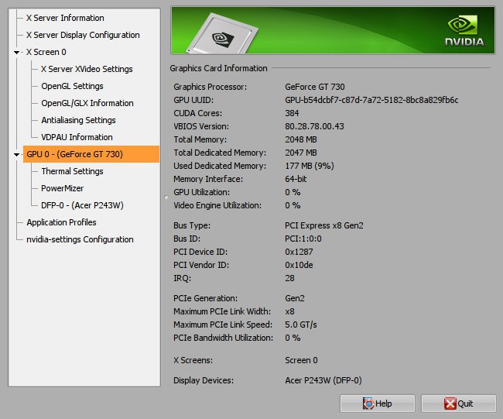Click the GeForce GT 730 processor value
The height and width of the screenshot is (419, 503).
(315, 87)
